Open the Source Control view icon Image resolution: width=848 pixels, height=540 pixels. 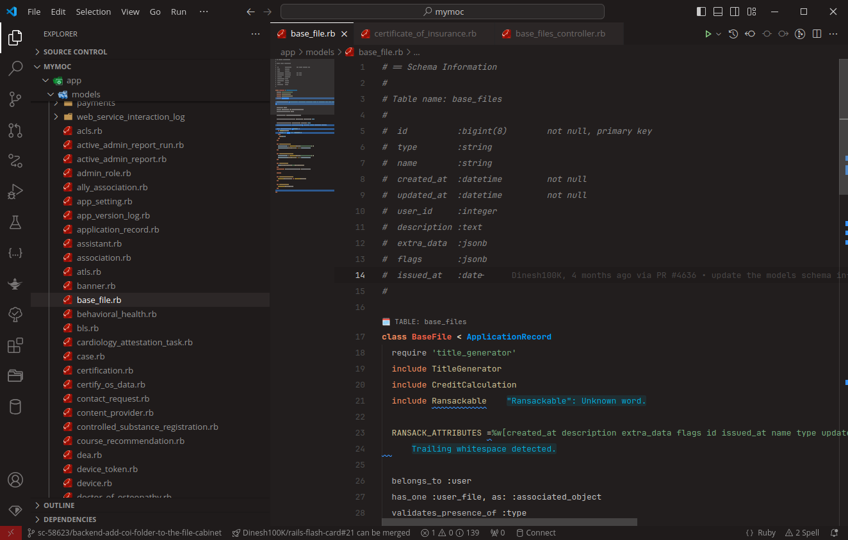click(15, 99)
